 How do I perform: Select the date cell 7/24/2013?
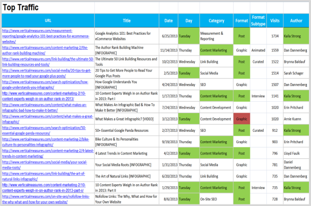(x=168, y=107)
